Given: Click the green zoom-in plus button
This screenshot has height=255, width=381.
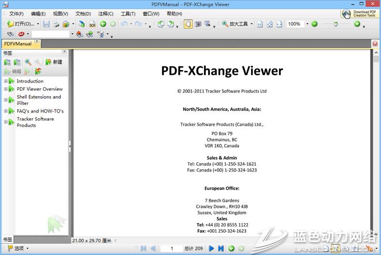Looking at the screenshot, I should tap(357, 24).
